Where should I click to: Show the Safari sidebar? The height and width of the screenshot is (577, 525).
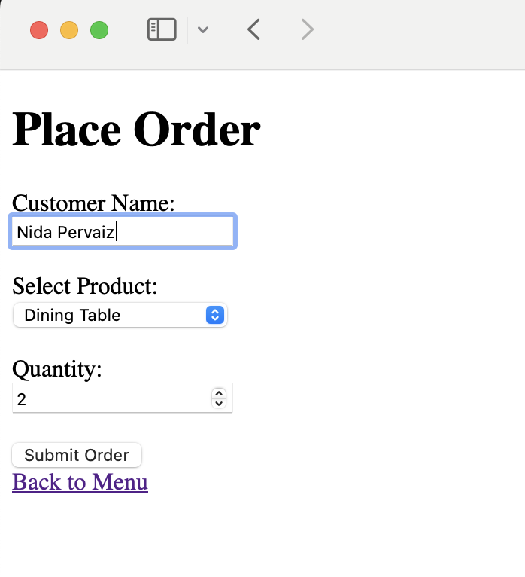pyautogui.click(x=162, y=29)
